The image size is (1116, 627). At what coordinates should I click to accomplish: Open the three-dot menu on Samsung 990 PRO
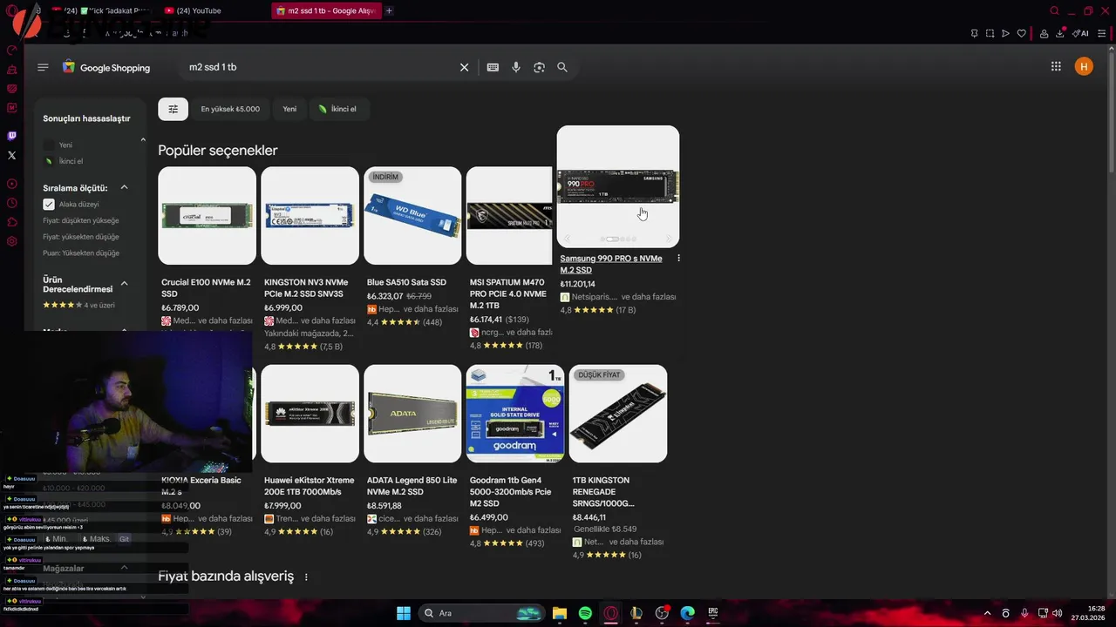[678, 259]
